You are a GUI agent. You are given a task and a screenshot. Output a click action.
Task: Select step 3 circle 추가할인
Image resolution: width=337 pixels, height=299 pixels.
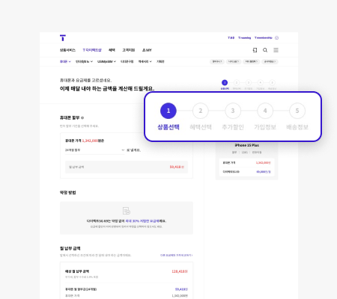coord(233,111)
